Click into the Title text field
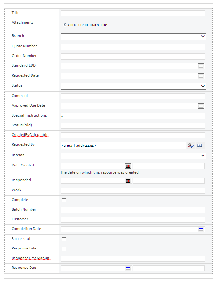This screenshot has height=282, width=217. [x=133, y=13]
